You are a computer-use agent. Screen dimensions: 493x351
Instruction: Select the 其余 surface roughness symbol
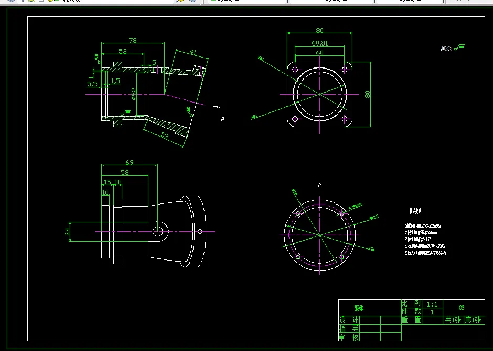[453, 48]
